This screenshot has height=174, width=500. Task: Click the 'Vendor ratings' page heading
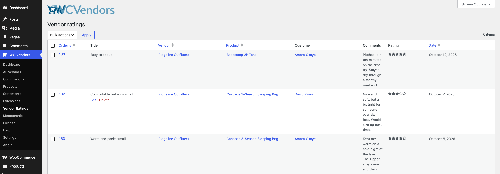tap(66, 24)
